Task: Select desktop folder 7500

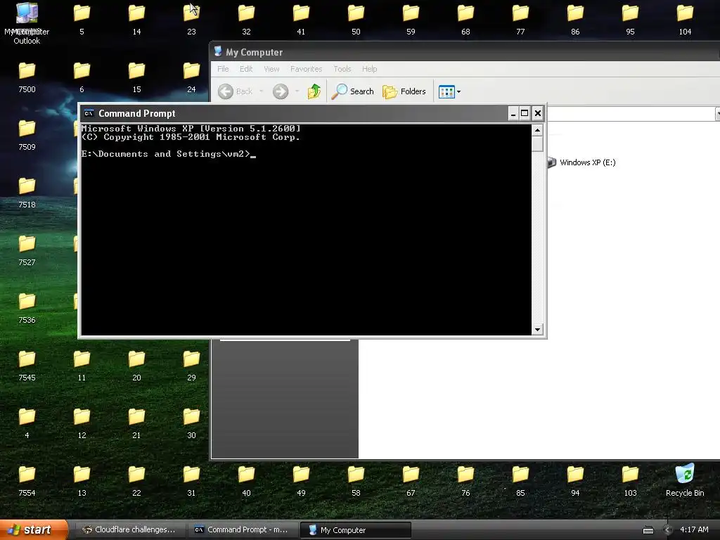Action: tap(27, 78)
